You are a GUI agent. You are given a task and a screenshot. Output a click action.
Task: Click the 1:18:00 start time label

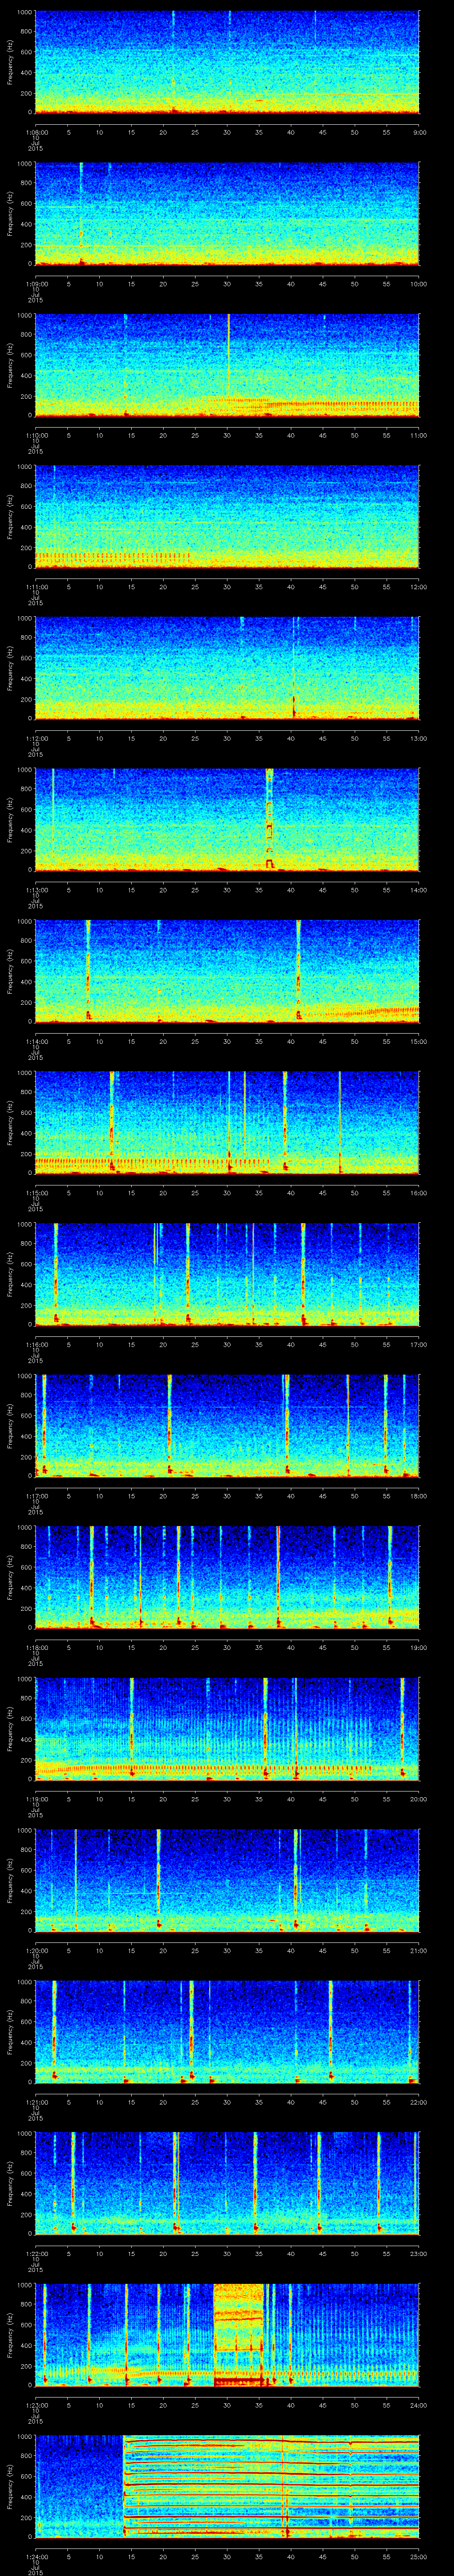[x=36, y=1647]
